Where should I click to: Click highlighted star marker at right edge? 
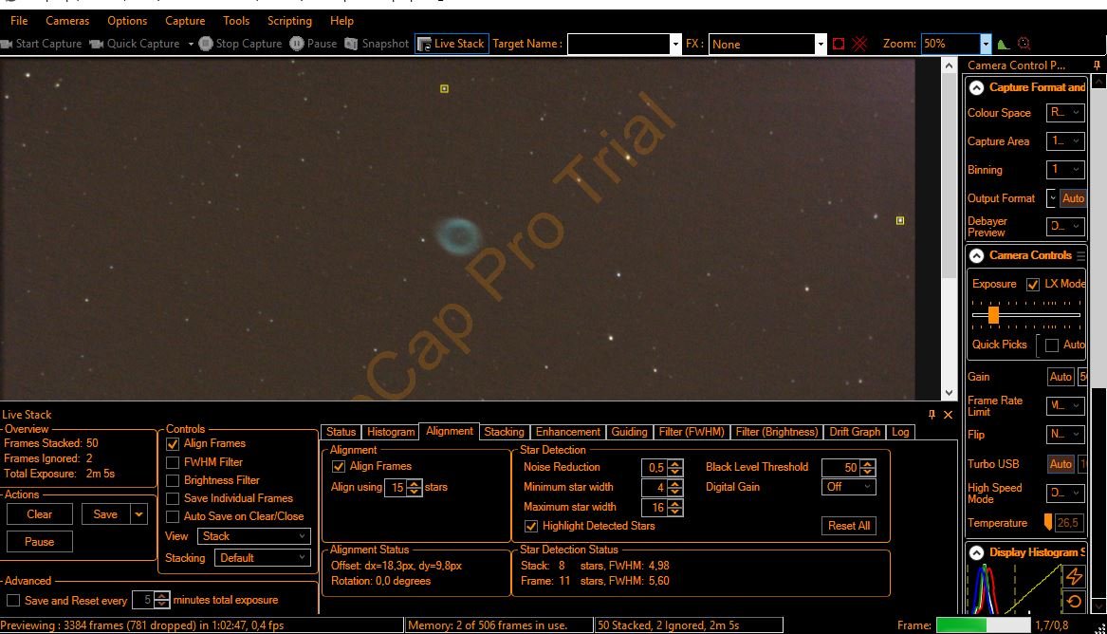[900, 220]
